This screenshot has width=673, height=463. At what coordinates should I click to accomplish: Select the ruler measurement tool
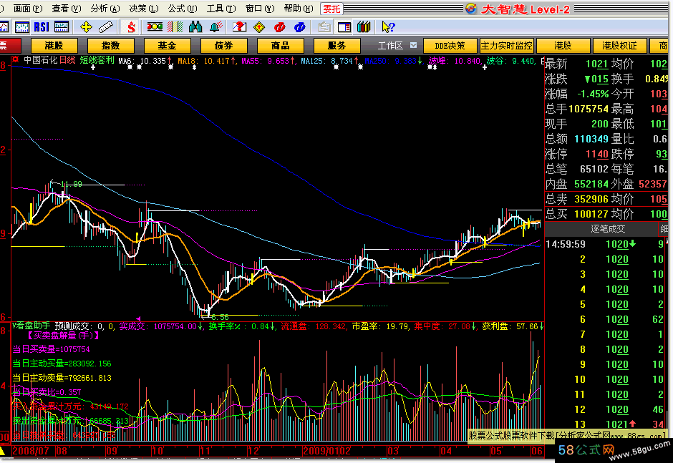click(x=105, y=27)
